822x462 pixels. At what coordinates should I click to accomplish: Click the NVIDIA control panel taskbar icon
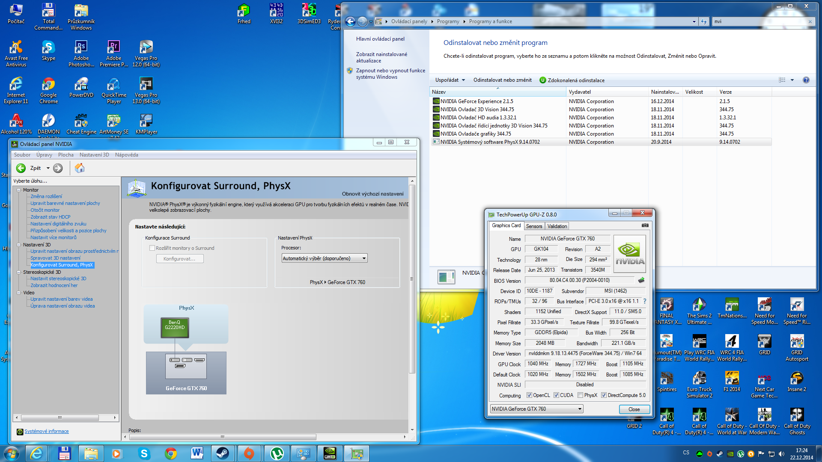tap(330, 453)
